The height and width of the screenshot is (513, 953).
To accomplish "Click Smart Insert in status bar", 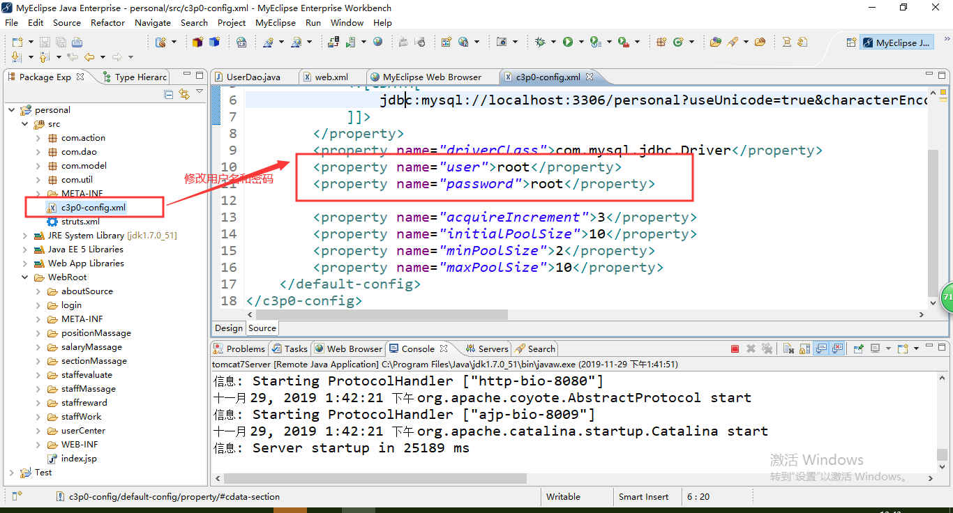I will click(x=643, y=497).
